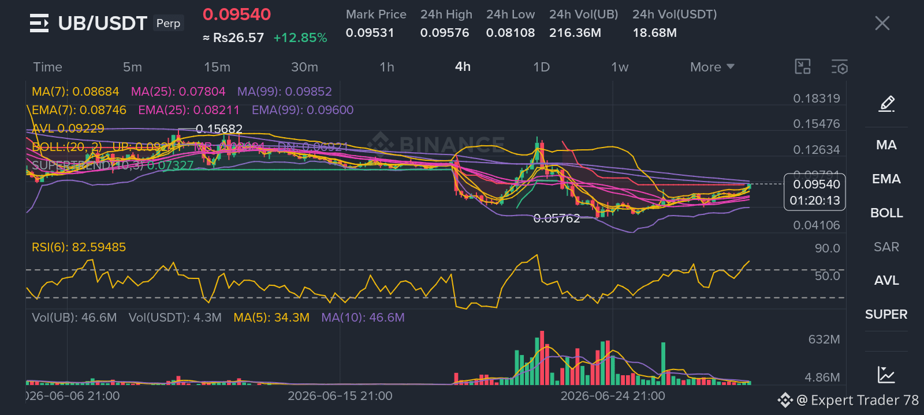Click the Perp contract label
This screenshot has height=415, width=924.
(x=168, y=23)
